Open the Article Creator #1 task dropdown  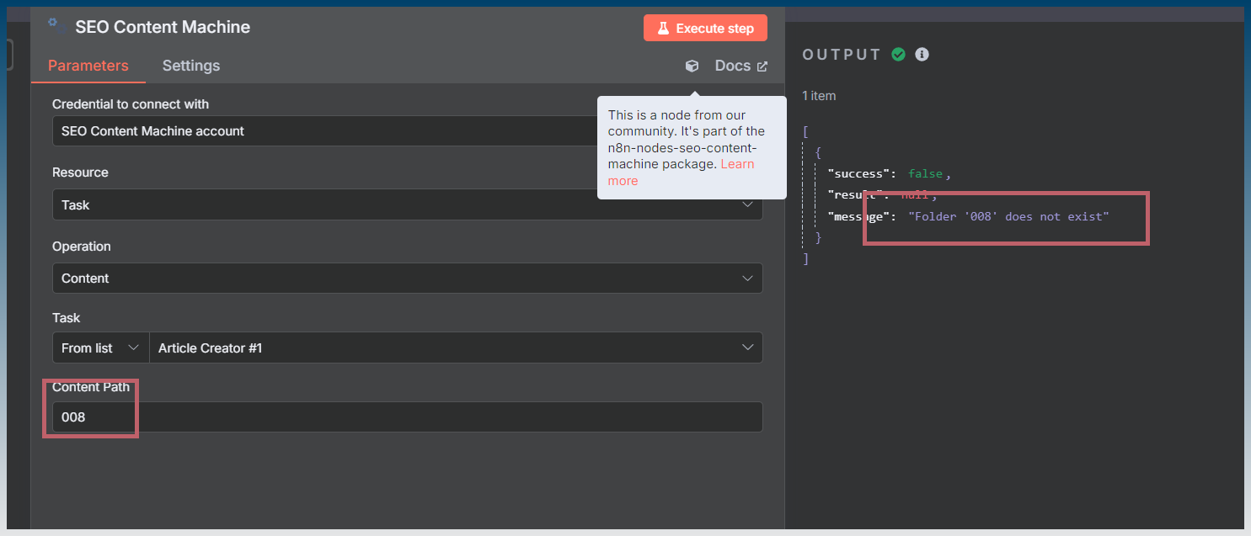pyautogui.click(x=456, y=348)
